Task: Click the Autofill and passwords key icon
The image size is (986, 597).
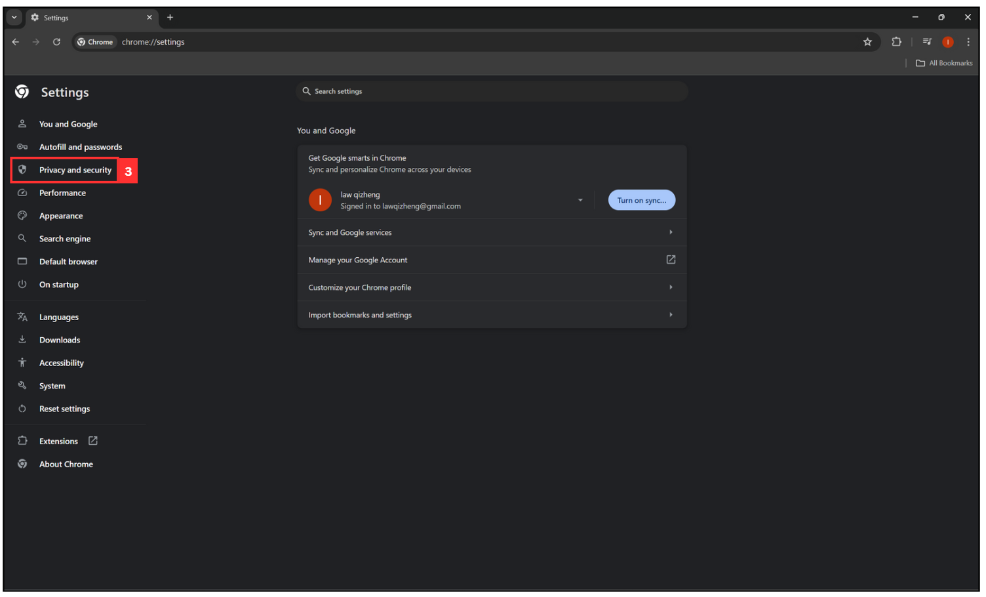Action: [22, 146]
